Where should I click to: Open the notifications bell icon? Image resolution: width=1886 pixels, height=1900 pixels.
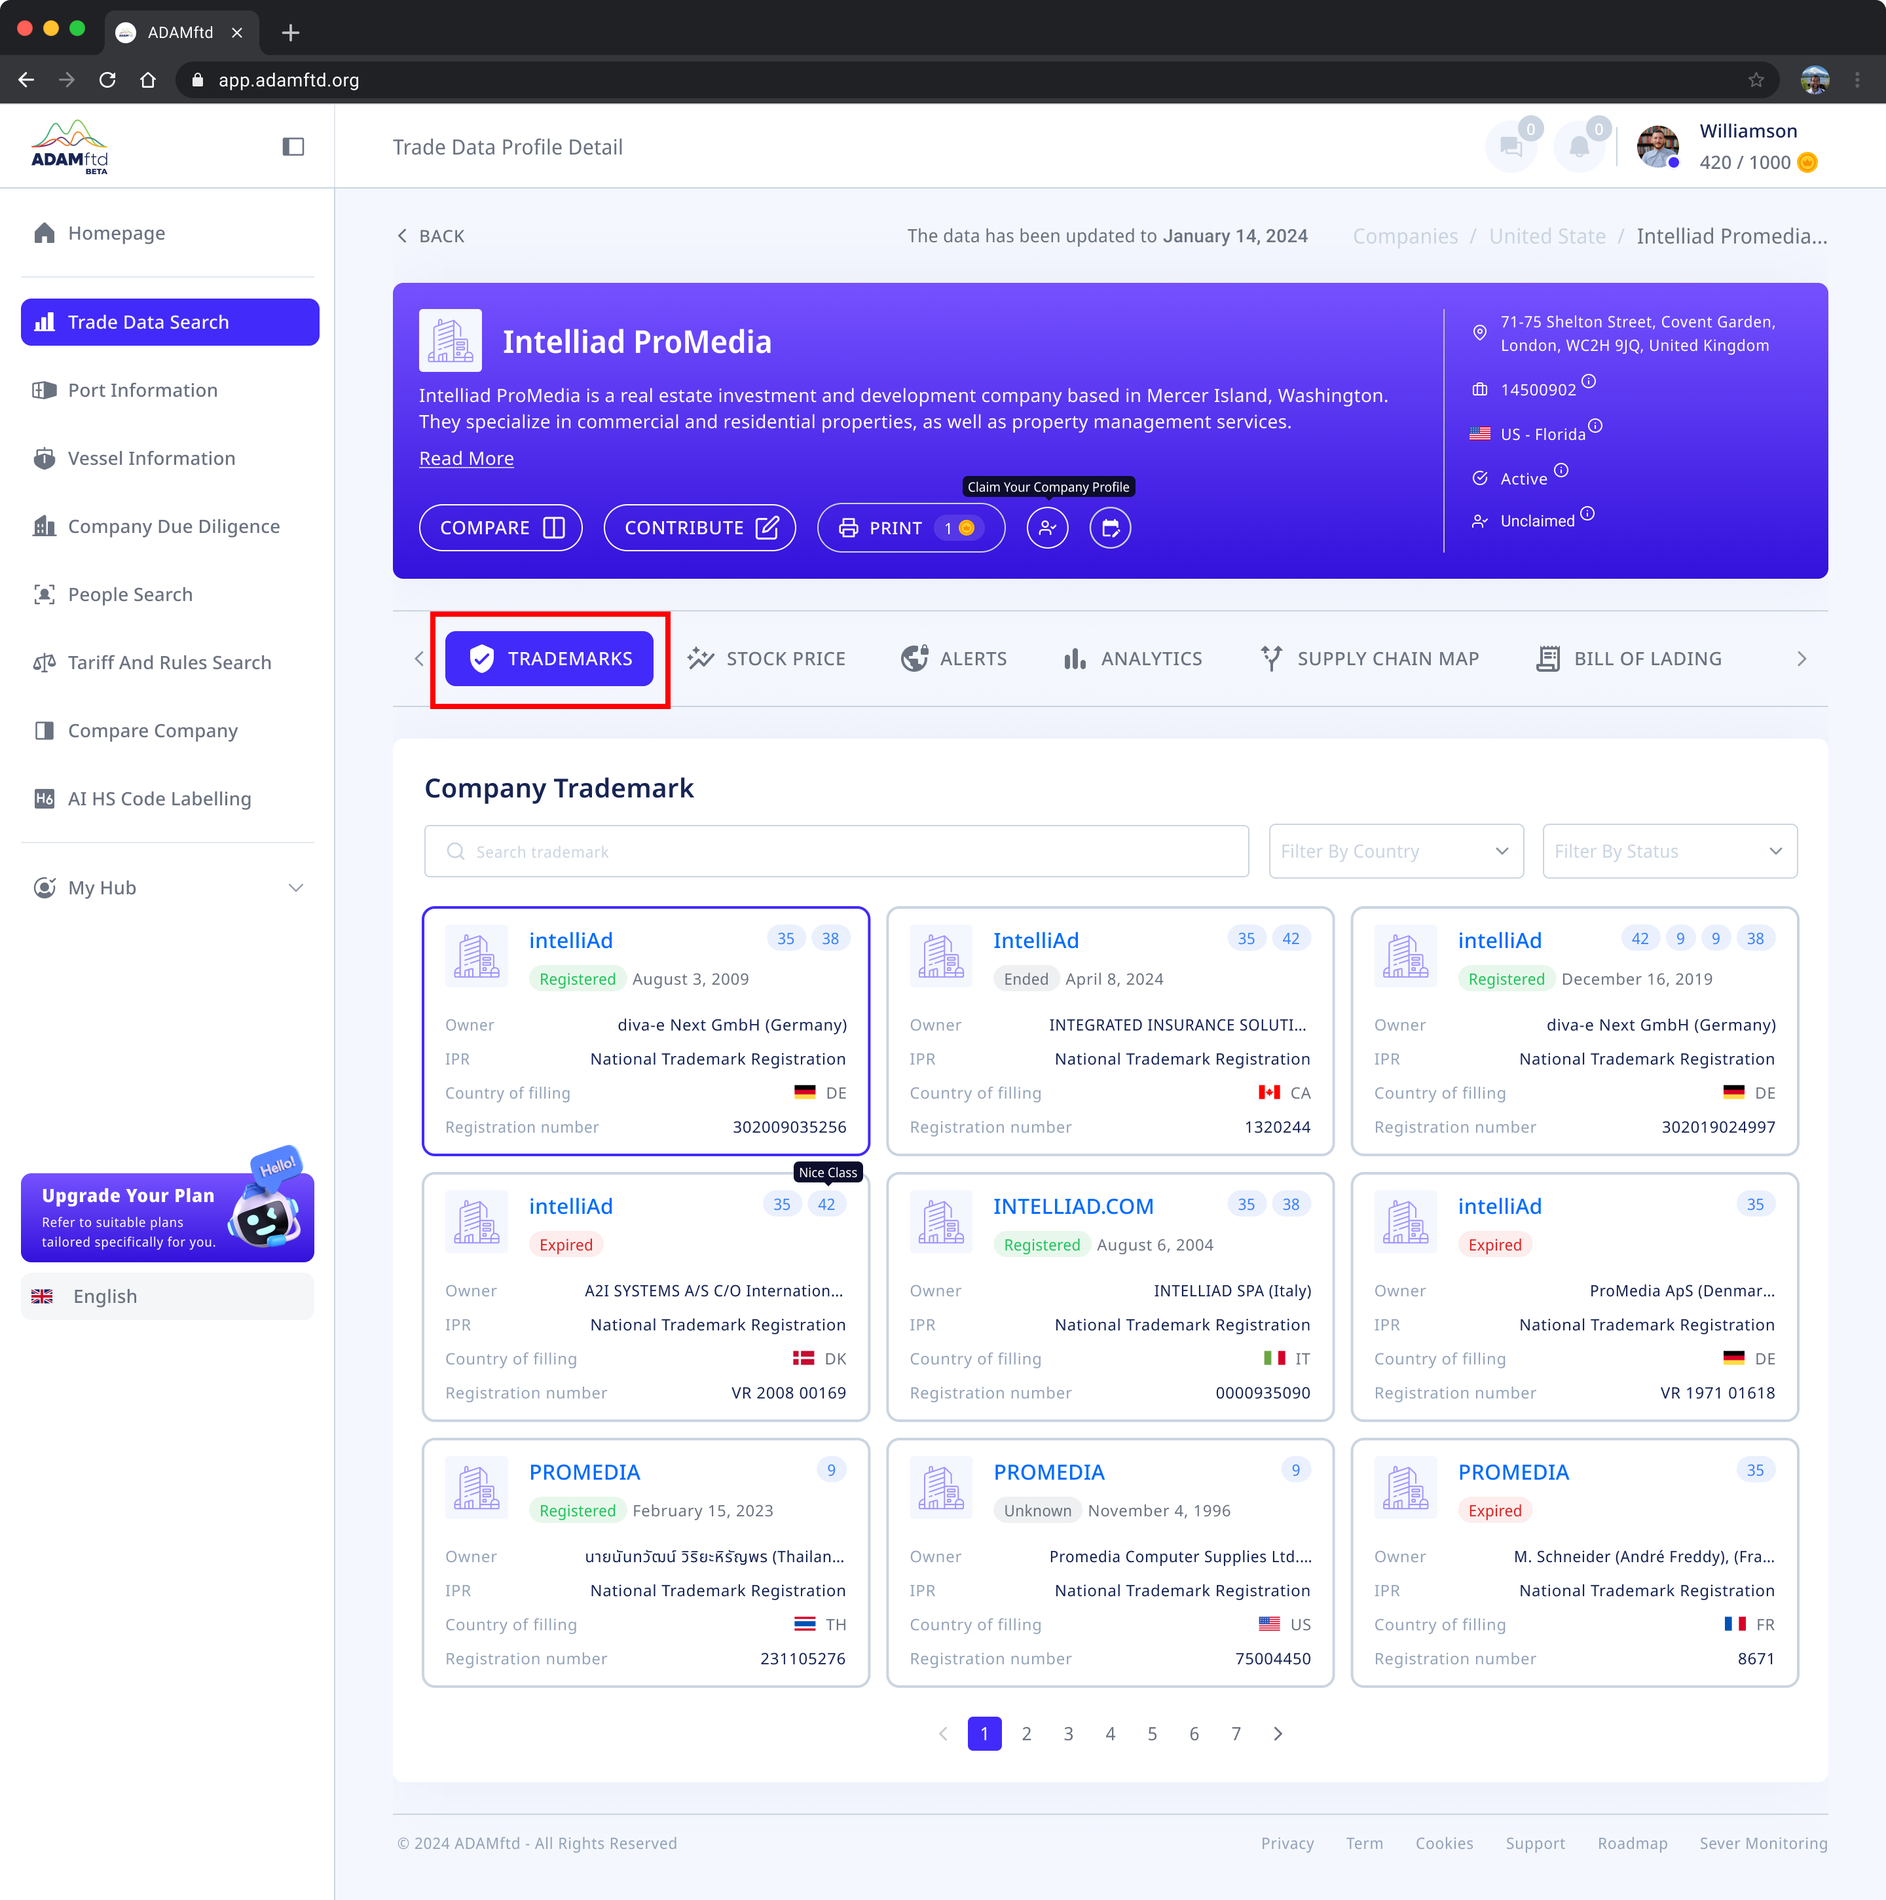1578,147
